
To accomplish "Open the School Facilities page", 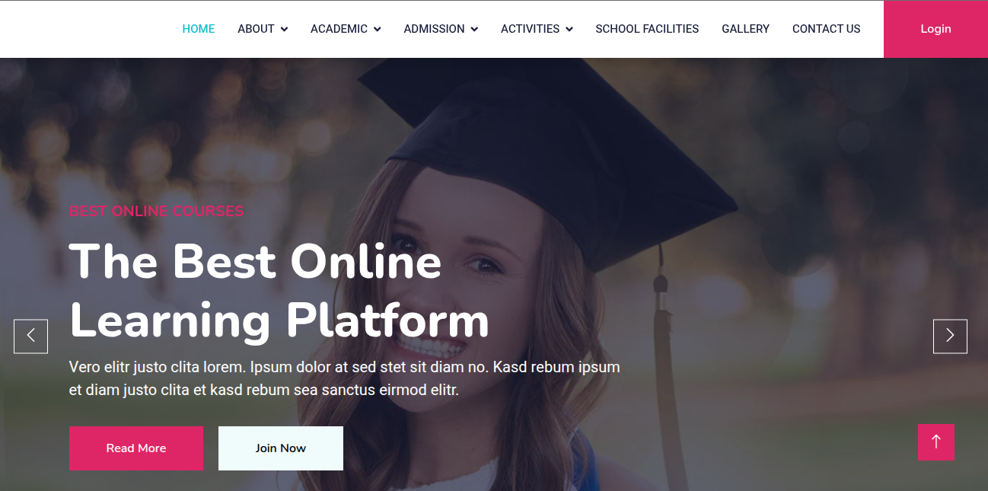I will pos(647,29).
